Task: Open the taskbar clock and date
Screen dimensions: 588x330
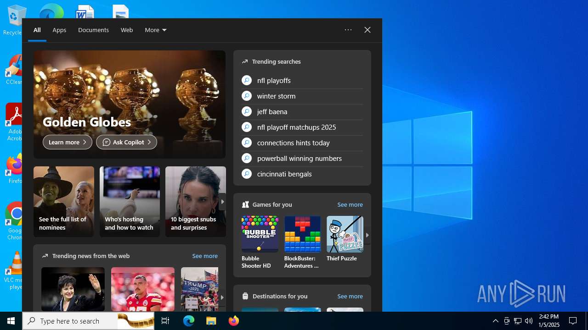Action: click(549, 321)
